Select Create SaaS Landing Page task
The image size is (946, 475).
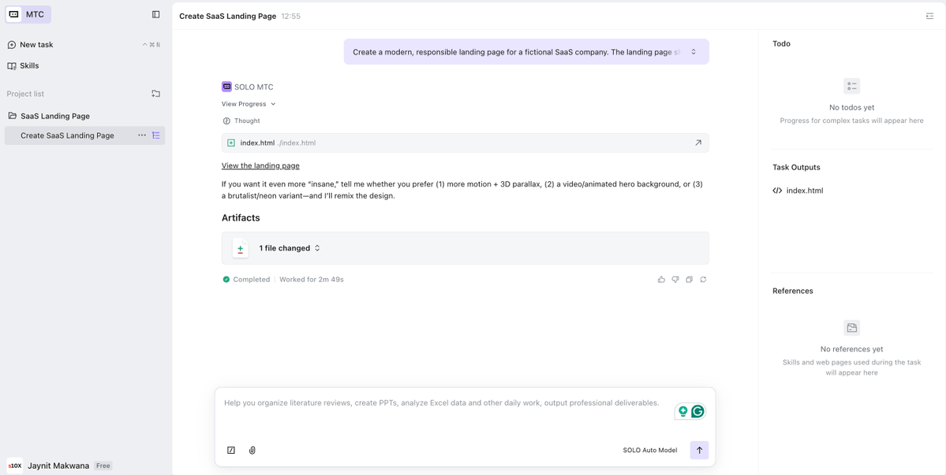tap(67, 135)
